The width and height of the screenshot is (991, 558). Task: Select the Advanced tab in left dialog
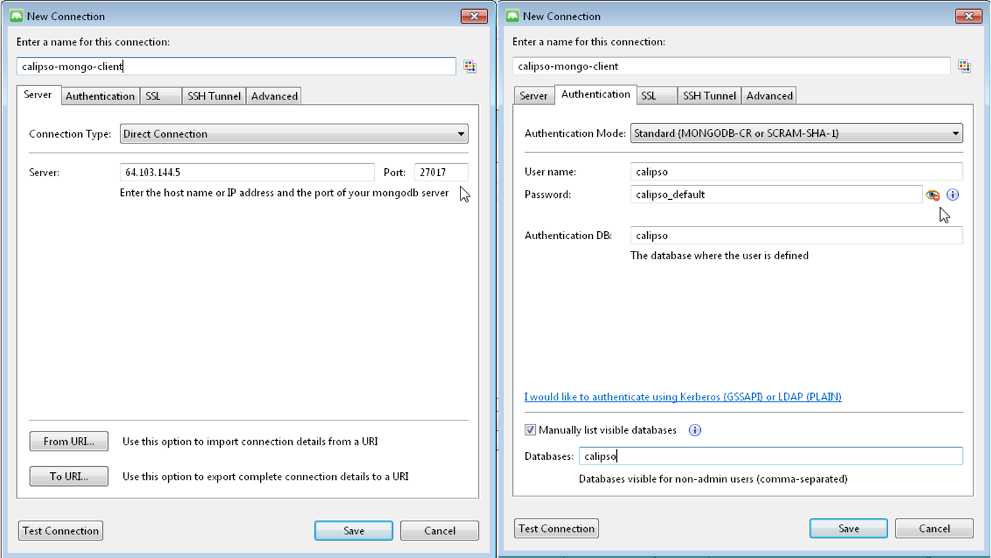point(274,96)
